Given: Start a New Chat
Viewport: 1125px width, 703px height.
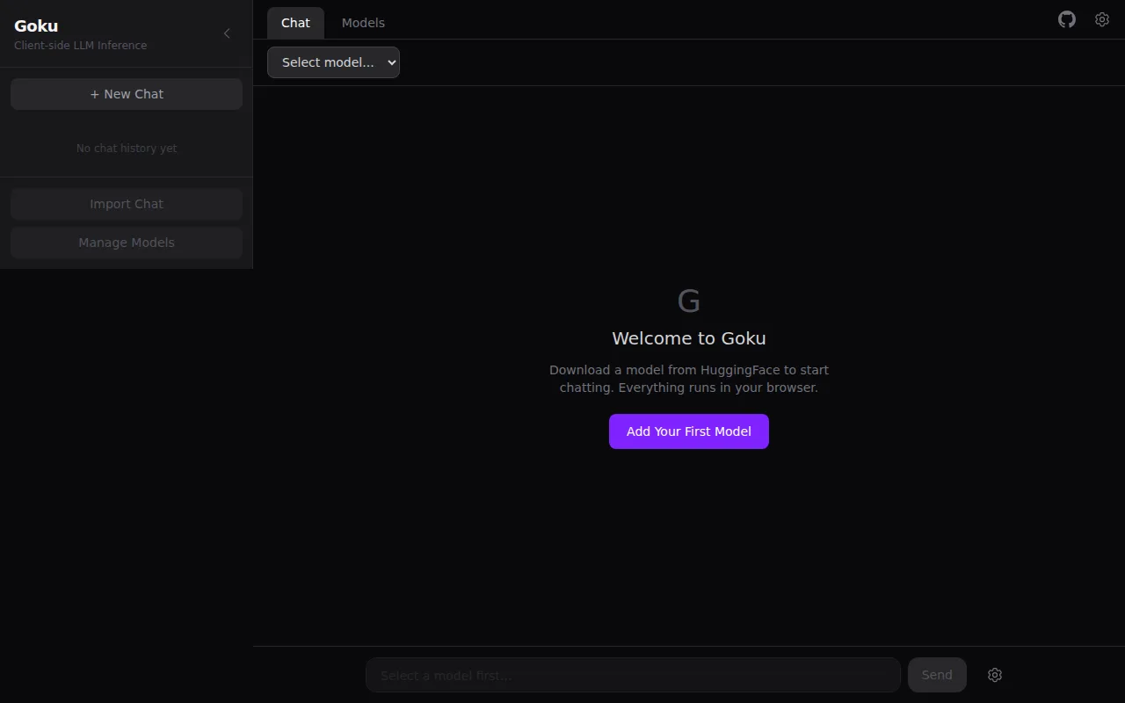Looking at the screenshot, I should click(x=127, y=94).
